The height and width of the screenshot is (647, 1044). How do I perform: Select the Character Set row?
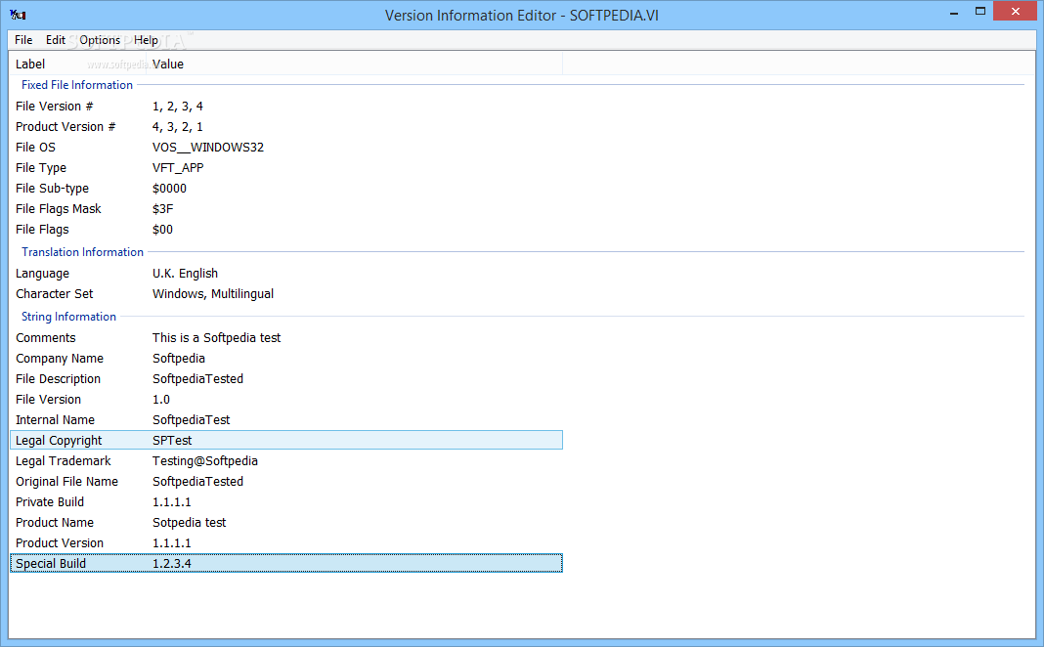pos(286,294)
